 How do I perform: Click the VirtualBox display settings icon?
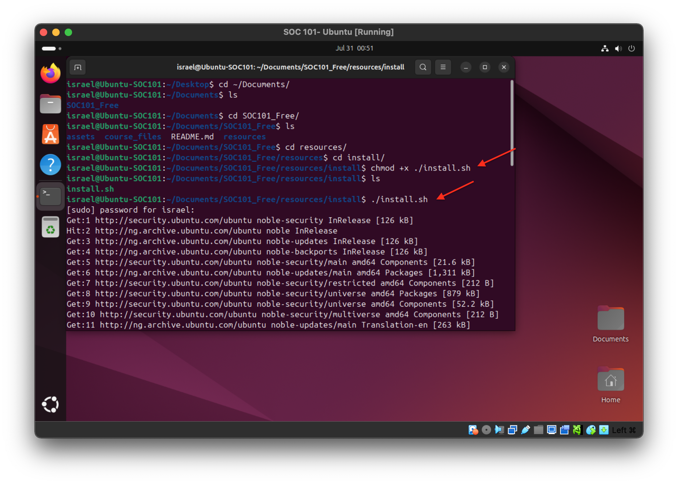552,430
